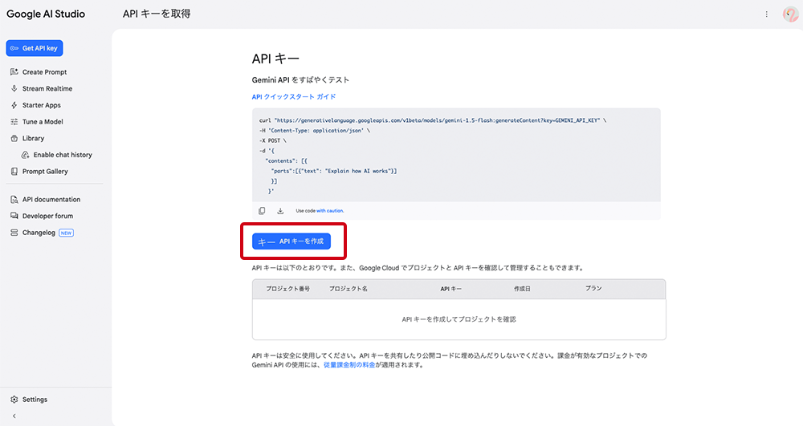The width and height of the screenshot is (803, 426).
Task: Open the API クイックスタート ガイド link
Action: click(x=293, y=96)
